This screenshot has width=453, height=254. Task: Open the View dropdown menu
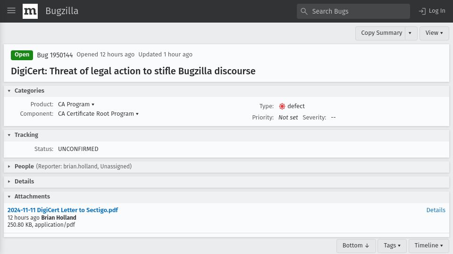pos(434,33)
